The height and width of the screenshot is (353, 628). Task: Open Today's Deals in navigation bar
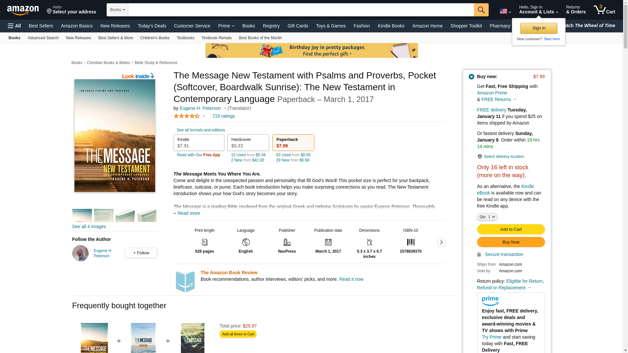(152, 26)
